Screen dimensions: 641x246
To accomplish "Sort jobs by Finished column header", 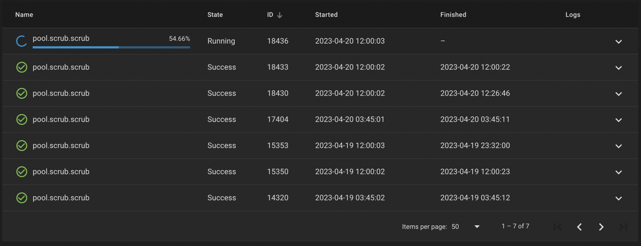I will point(453,15).
